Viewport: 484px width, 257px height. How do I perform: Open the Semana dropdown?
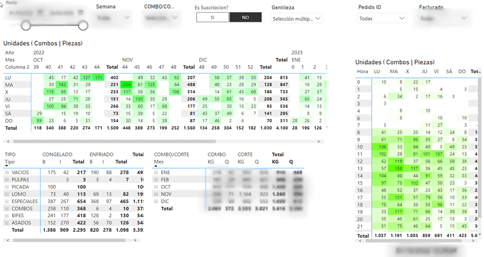pos(114,18)
